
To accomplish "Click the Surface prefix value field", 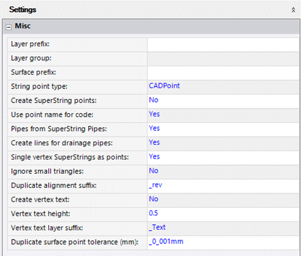I will click(223, 73).
